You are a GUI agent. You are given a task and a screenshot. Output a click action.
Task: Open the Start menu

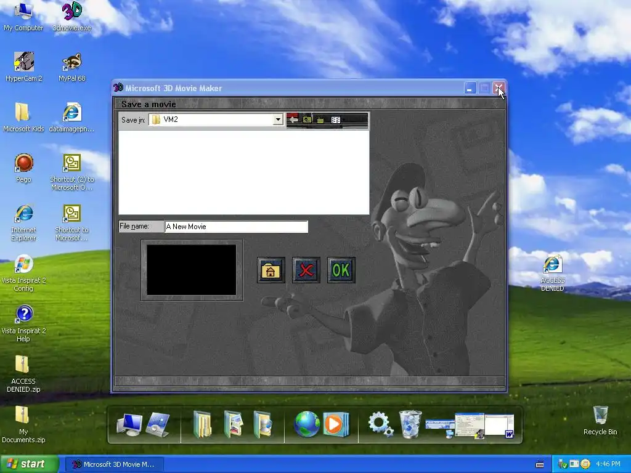[29, 464]
